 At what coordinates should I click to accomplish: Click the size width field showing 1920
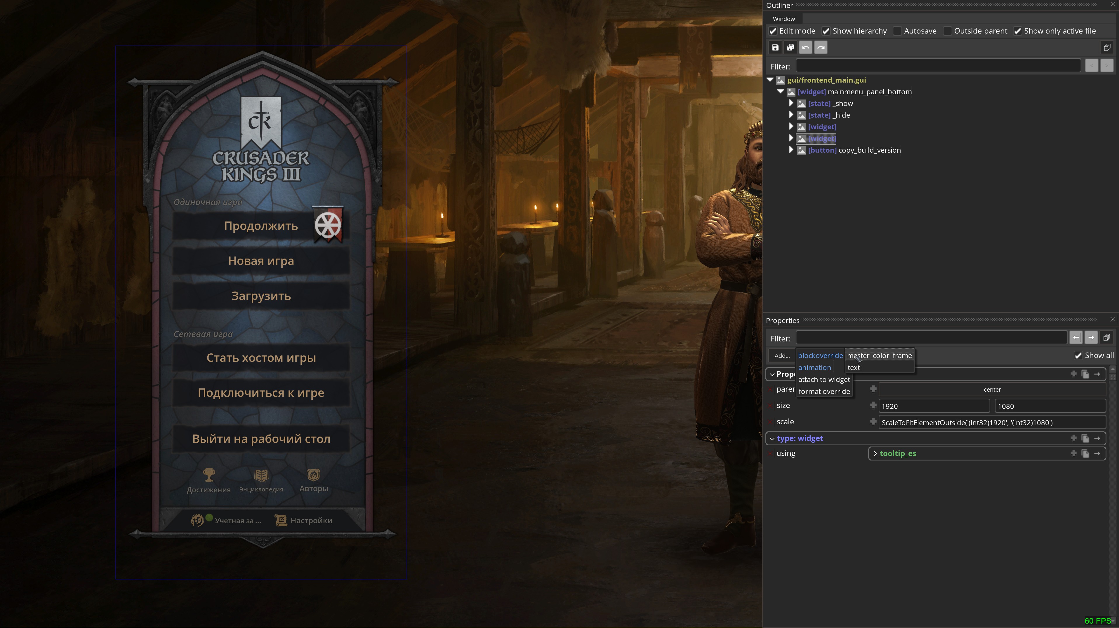coord(934,406)
